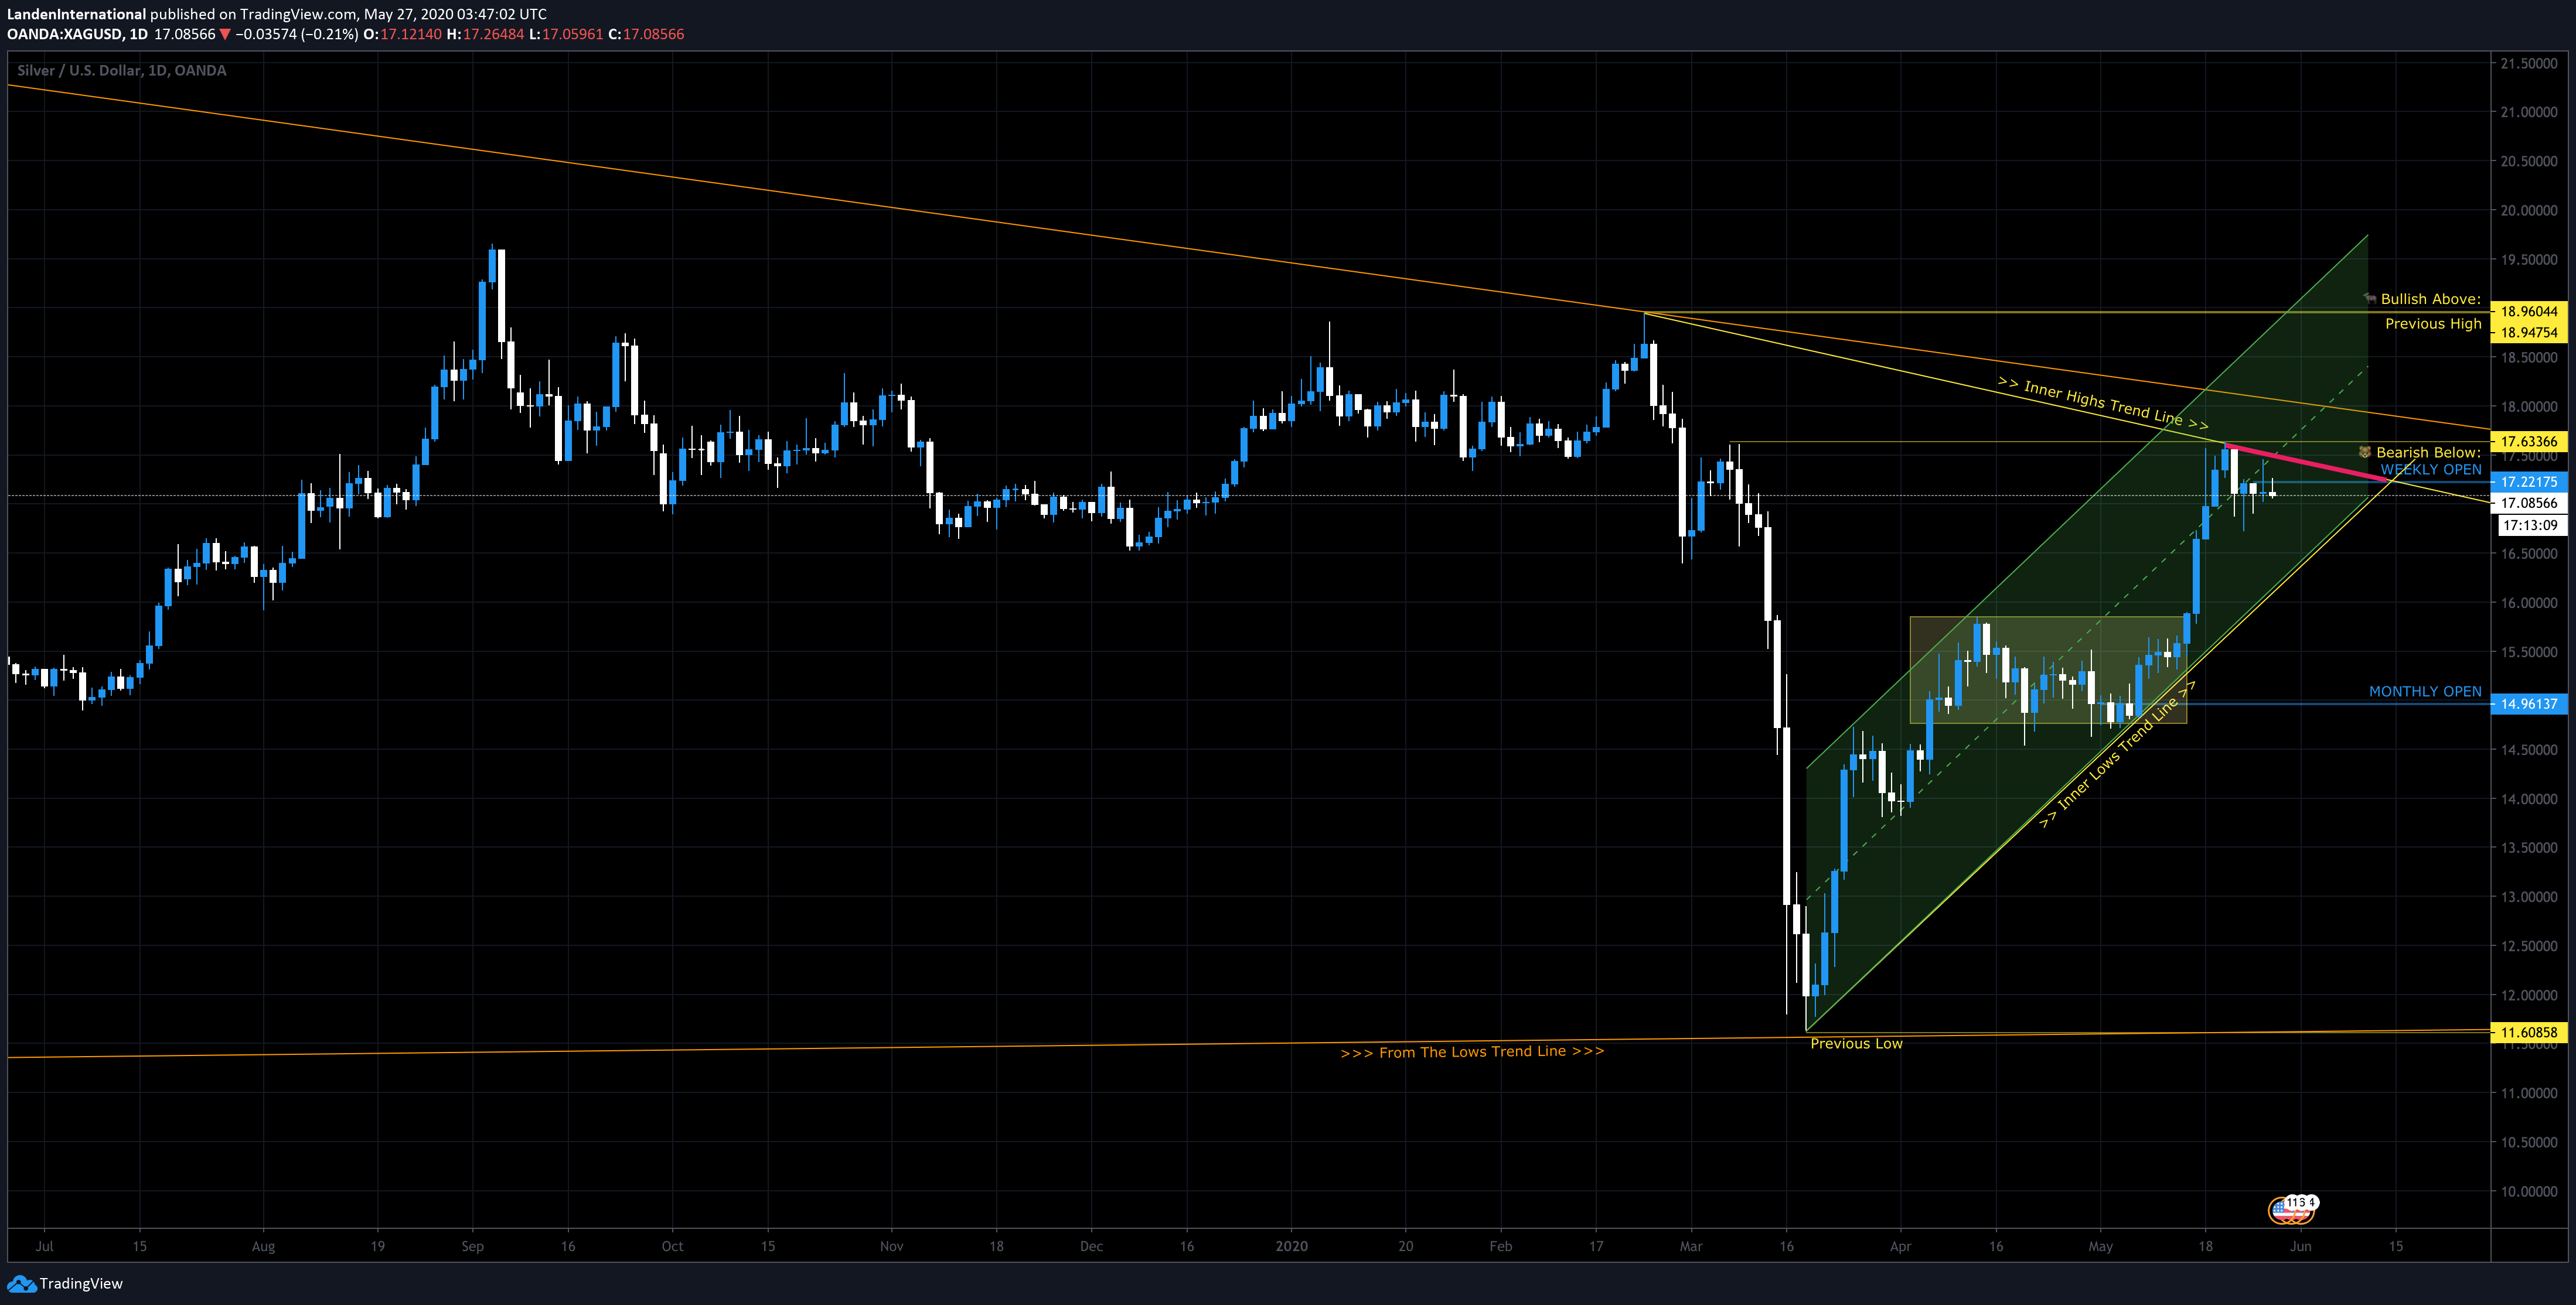Select the Inner Highs Trend Line text
Image resolution: width=2576 pixels, height=1305 pixels.
pyautogui.click(x=2103, y=403)
